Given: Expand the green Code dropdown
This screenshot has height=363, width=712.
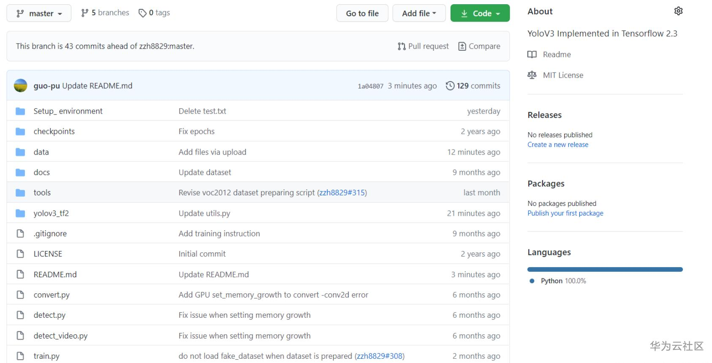Looking at the screenshot, I should coord(480,13).
